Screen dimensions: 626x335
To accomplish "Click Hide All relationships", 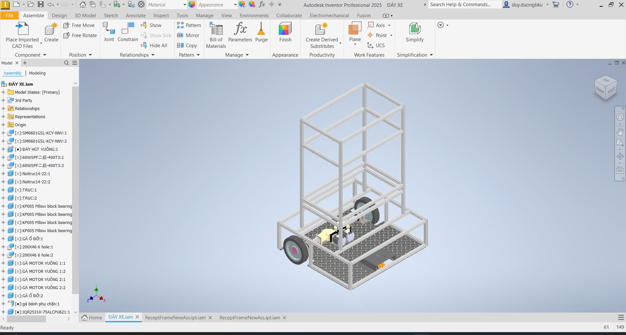I will click(x=154, y=46).
